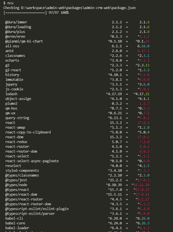Click the react-router-dom current version 4.1.0
The width and height of the screenshot is (173, 232).
pyautogui.click(x=117, y=151)
